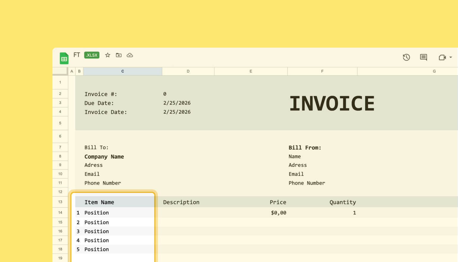This screenshot has width=458, height=262.
Task: Expand the meeting options dropdown arrow
Action: pyautogui.click(x=451, y=57)
